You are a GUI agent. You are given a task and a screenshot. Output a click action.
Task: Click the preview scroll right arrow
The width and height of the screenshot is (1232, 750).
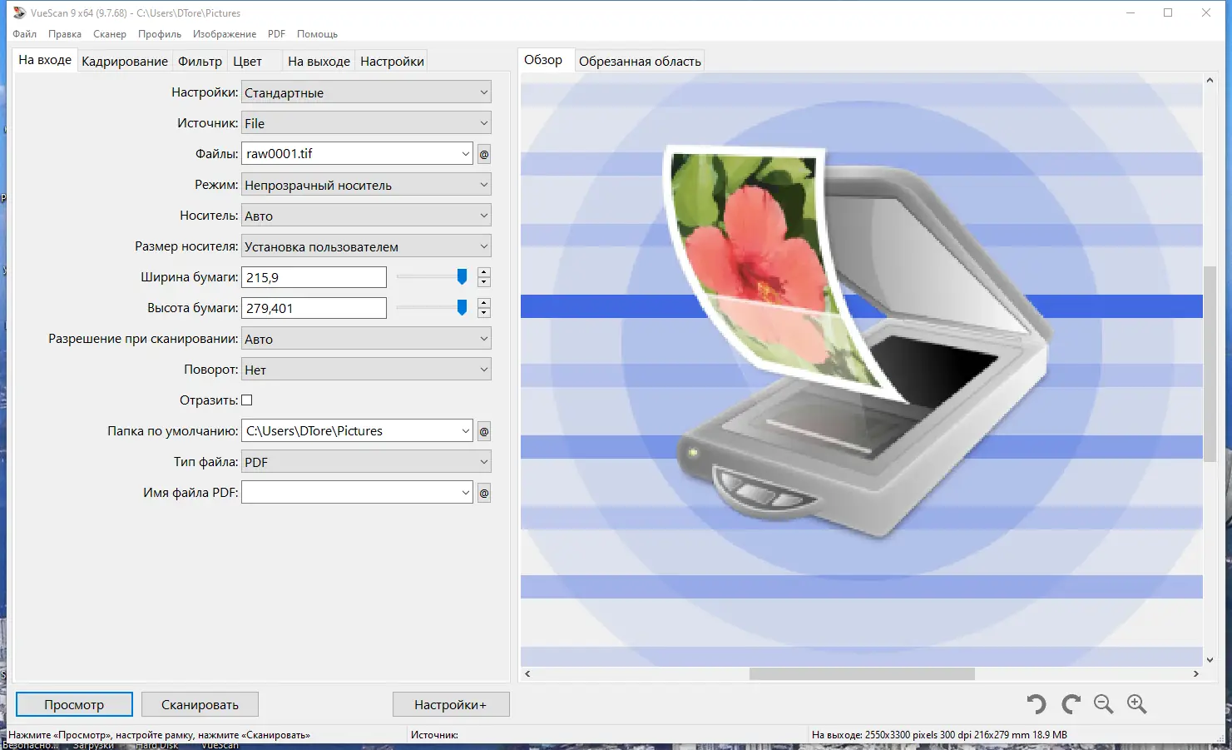click(x=1196, y=673)
